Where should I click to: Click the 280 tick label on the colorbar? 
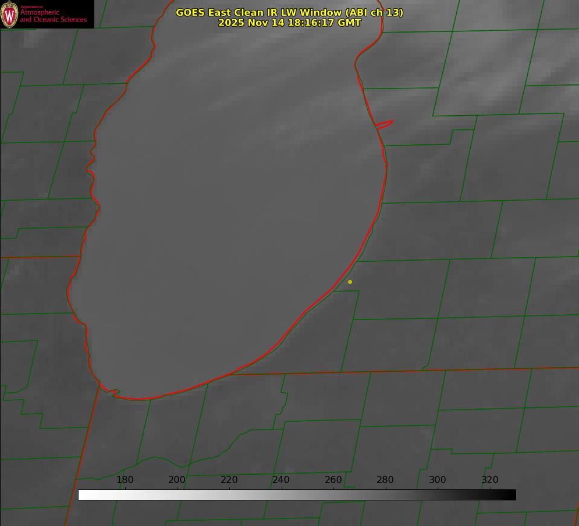385,480
